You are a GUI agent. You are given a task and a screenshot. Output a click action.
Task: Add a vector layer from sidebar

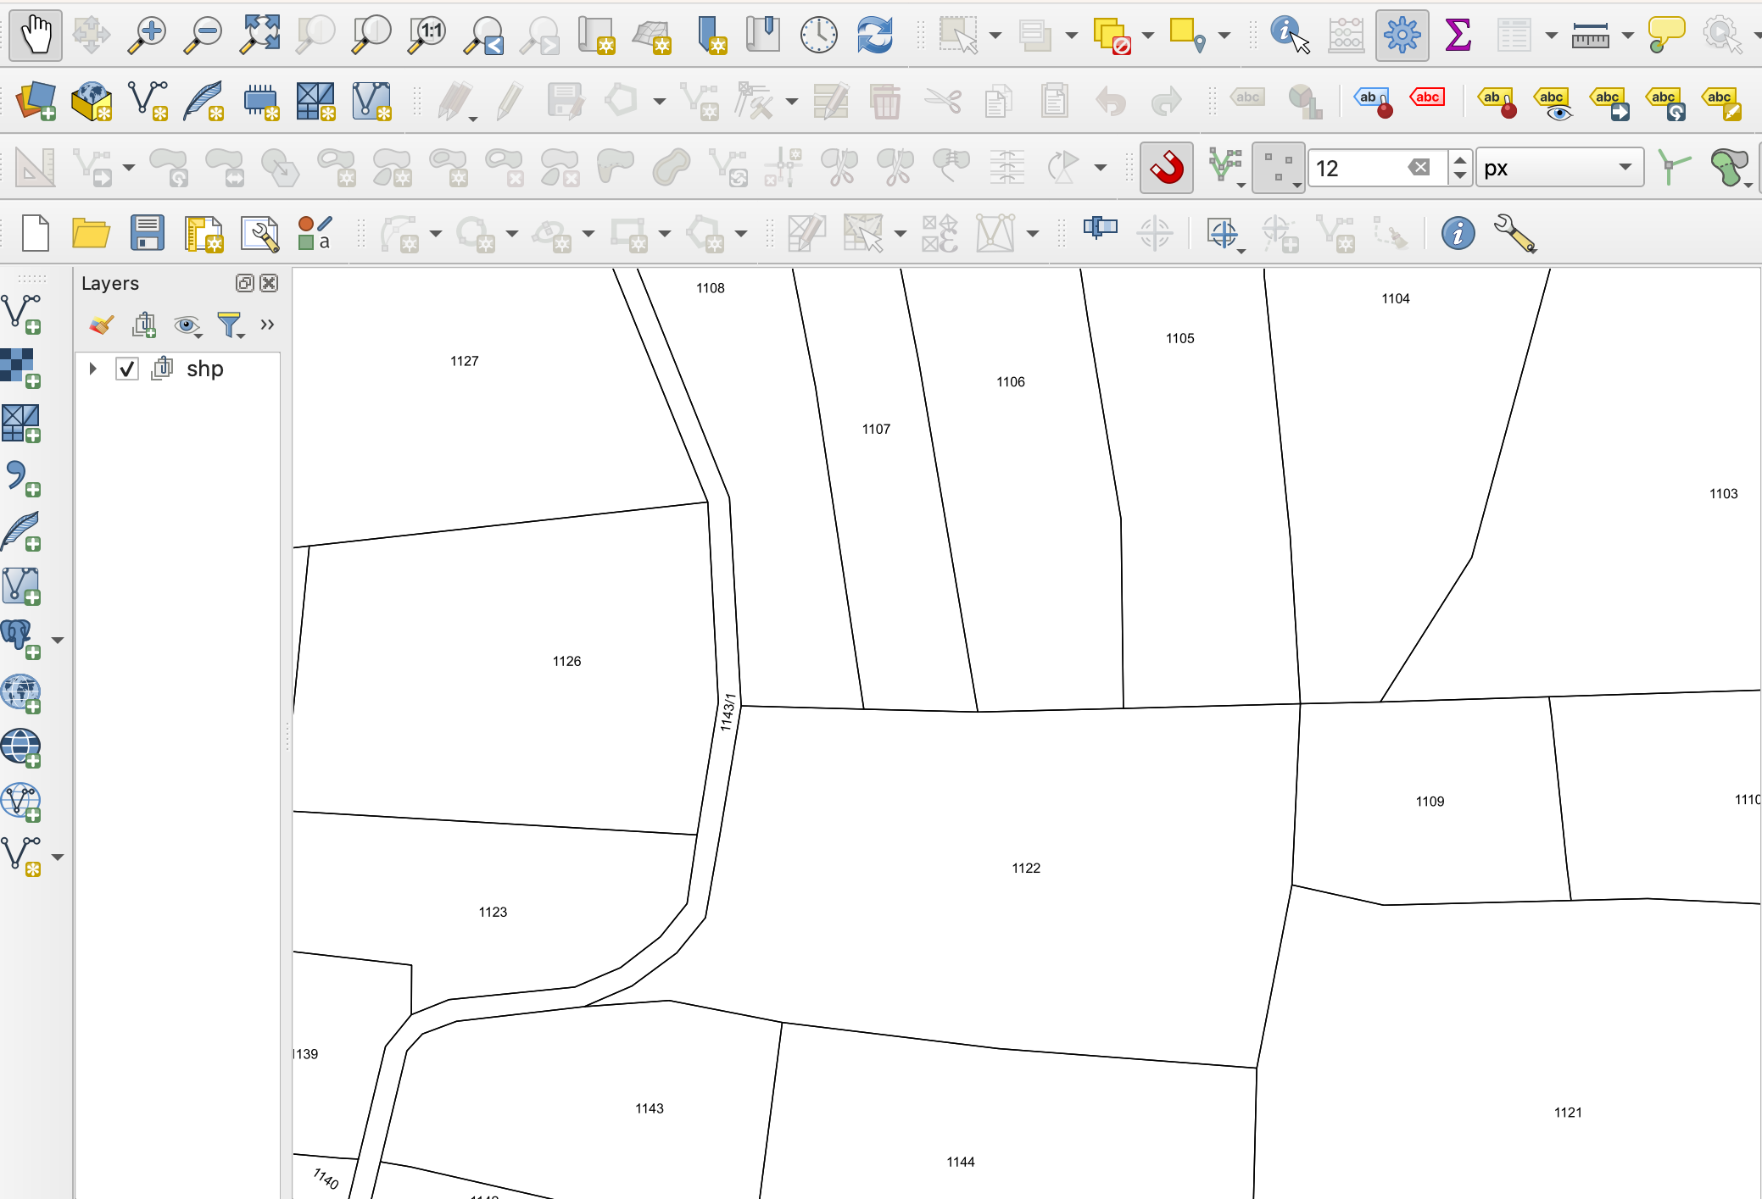21,314
